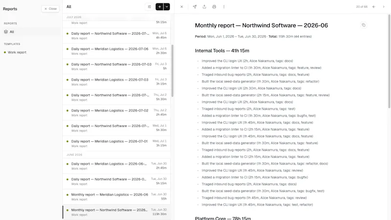Click the Period and Total summary line

click(x=253, y=36)
